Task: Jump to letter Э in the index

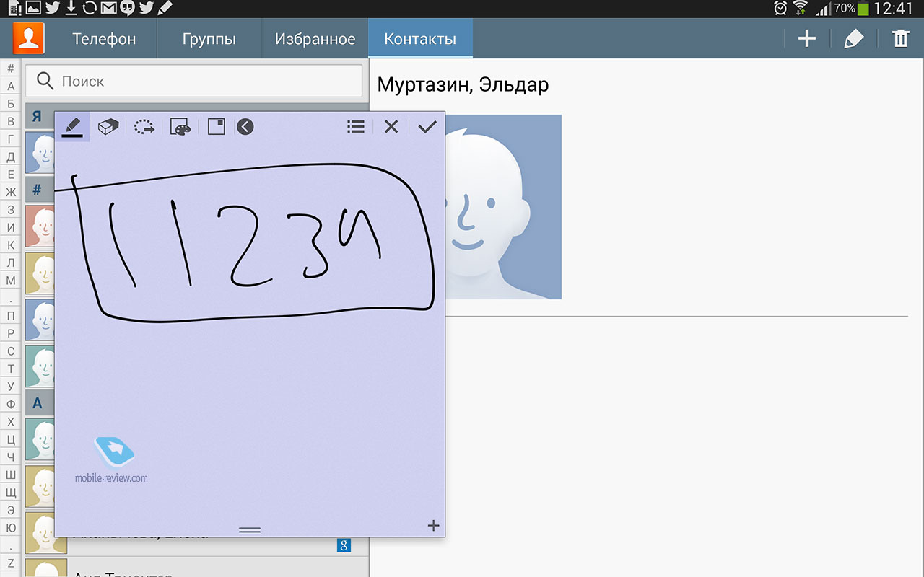Action: (11, 510)
